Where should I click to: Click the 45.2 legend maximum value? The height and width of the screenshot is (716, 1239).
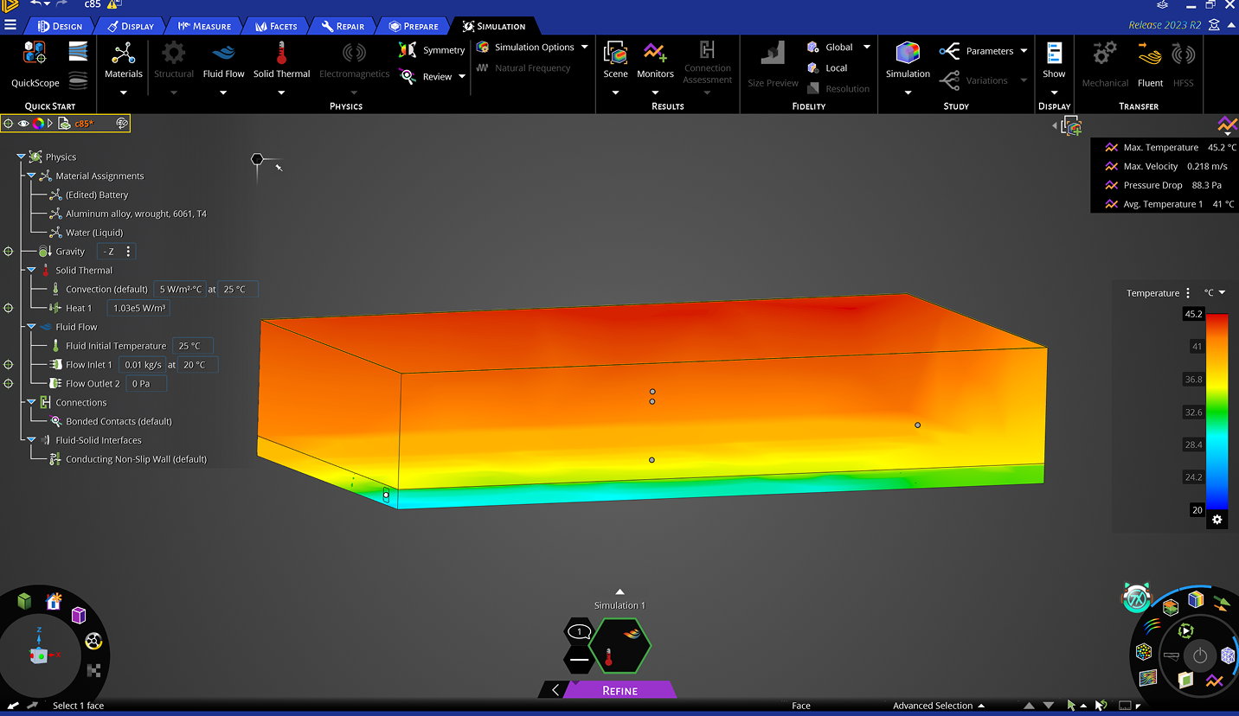coord(1193,314)
